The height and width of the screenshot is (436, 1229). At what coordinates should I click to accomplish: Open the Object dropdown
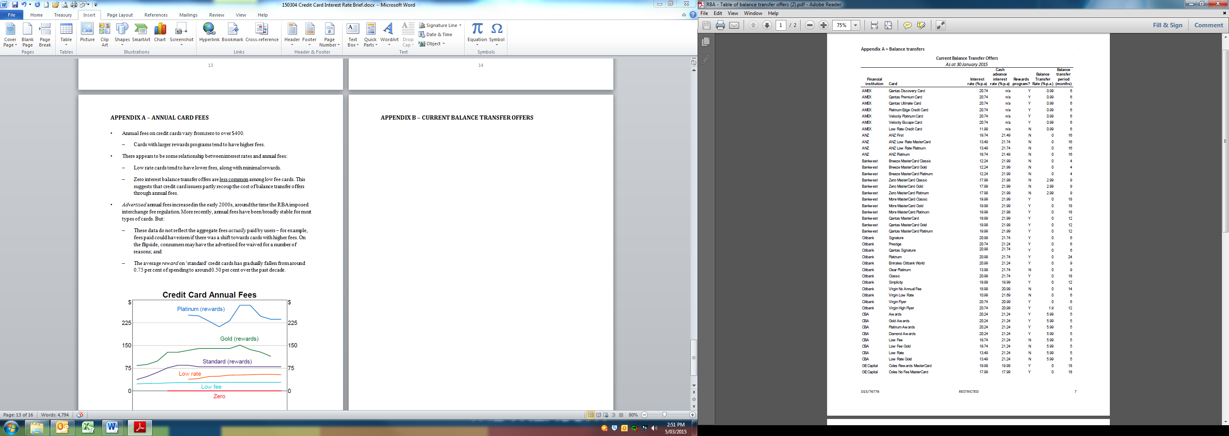(432, 44)
